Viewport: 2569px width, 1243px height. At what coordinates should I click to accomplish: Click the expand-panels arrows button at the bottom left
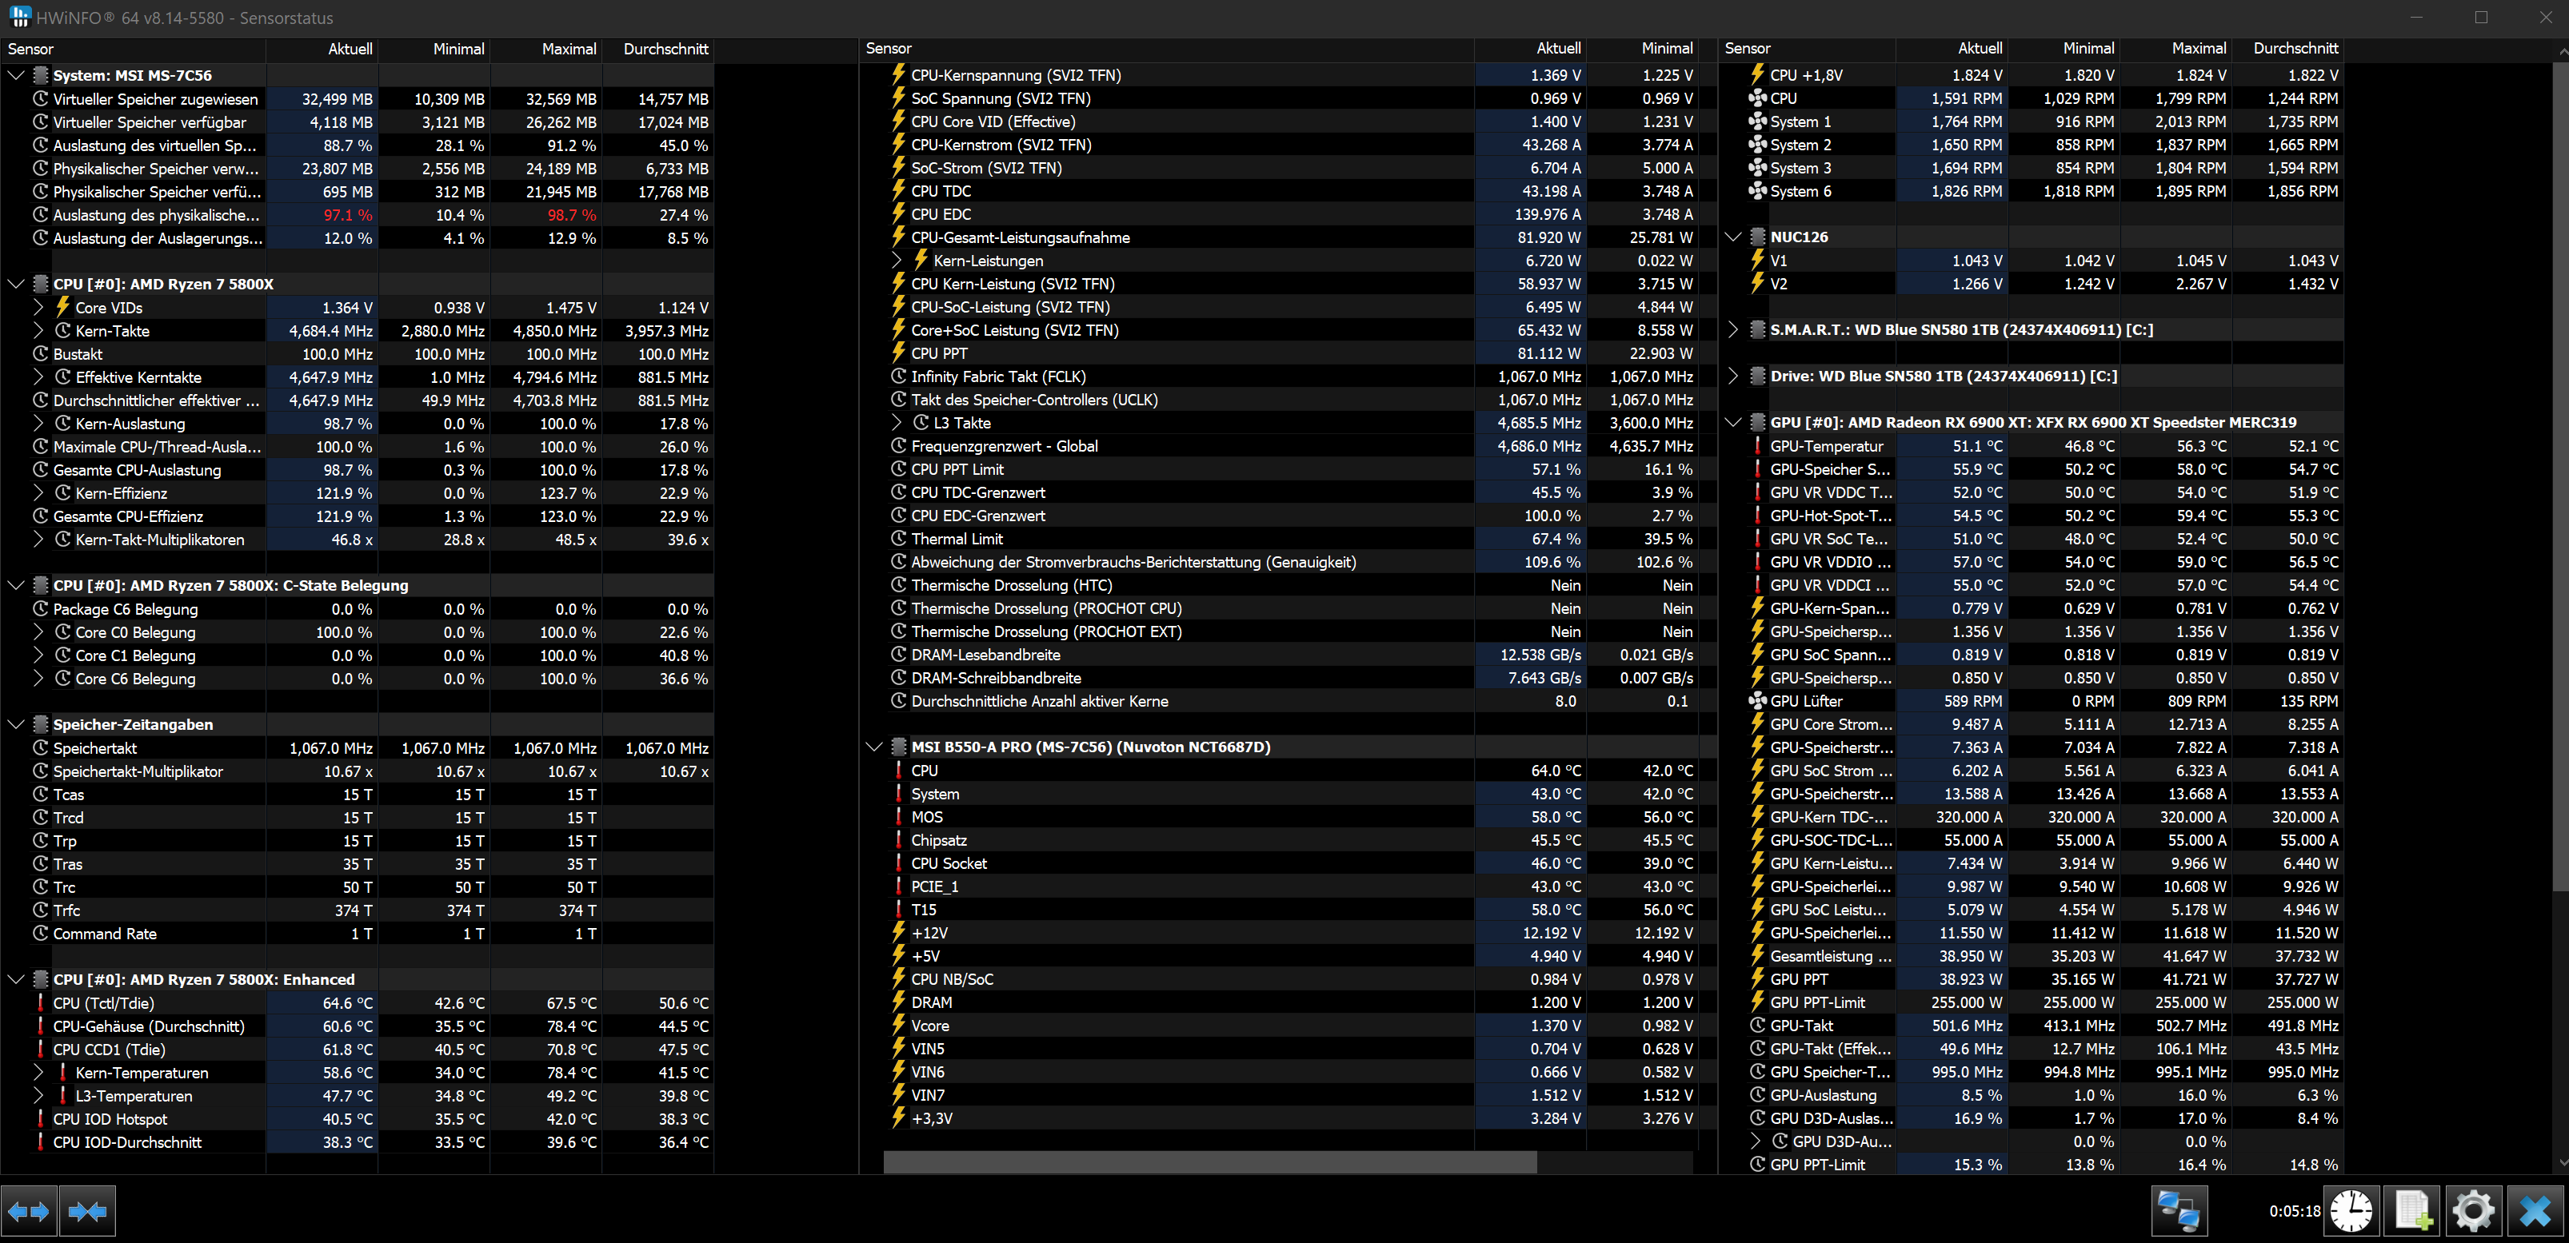click(29, 1211)
